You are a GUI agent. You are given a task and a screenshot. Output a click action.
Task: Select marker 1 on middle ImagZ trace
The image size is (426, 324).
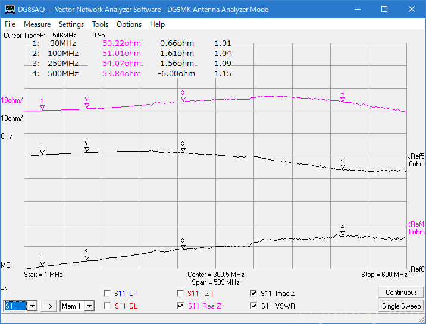[x=42, y=152]
